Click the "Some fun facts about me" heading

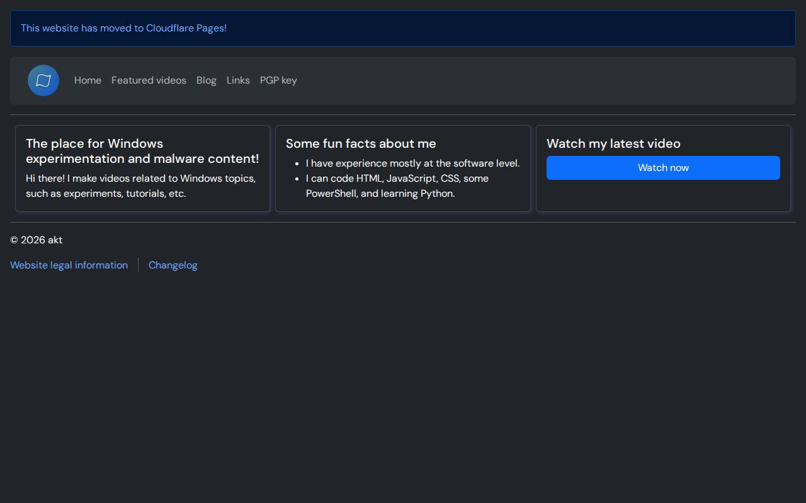[361, 143]
